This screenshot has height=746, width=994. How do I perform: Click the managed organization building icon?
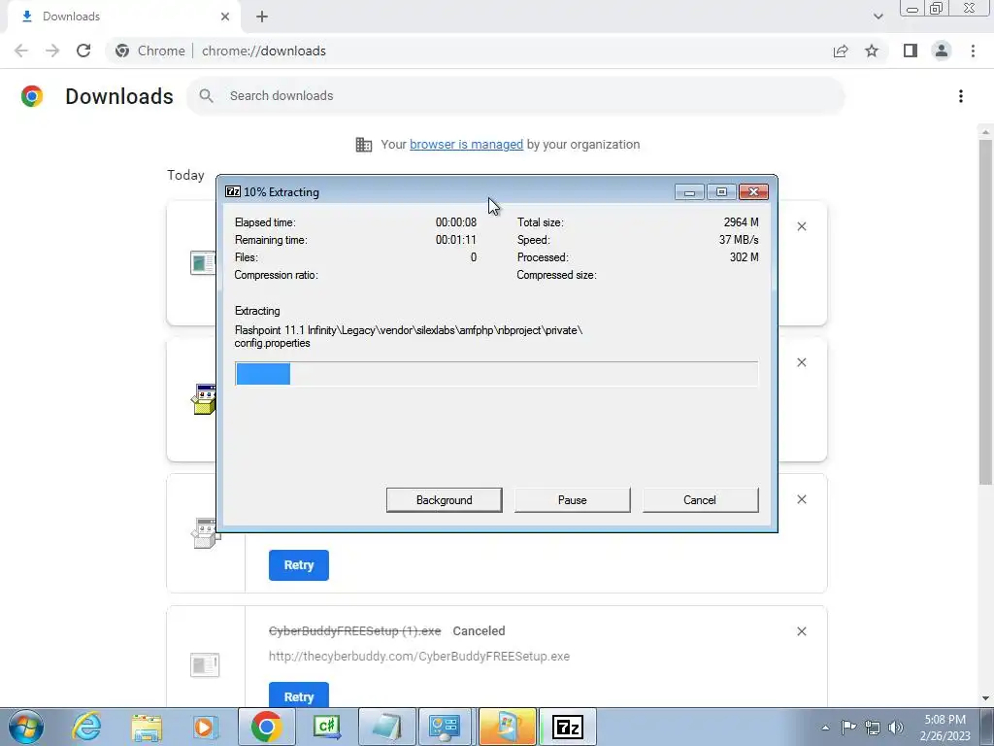363,145
